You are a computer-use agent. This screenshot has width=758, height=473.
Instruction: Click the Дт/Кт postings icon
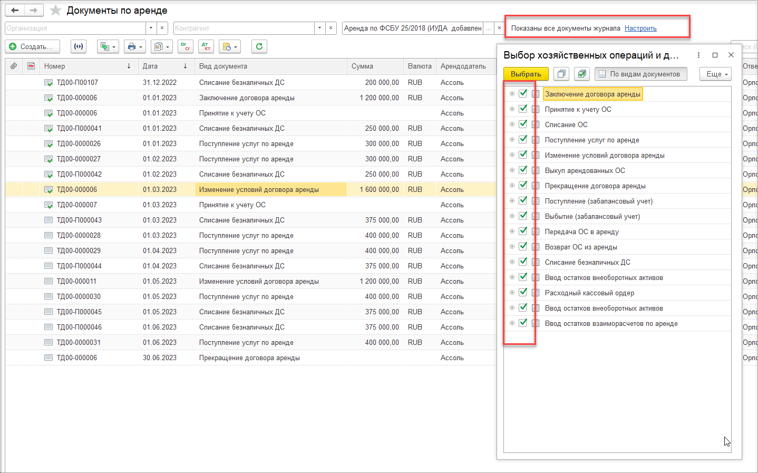click(x=206, y=46)
